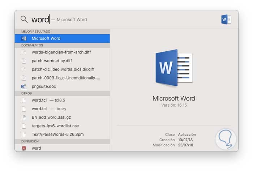Viewport: 253px width, 171px height.
Task: Select the word dictionary definition result
Action: click(x=62, y=148)
